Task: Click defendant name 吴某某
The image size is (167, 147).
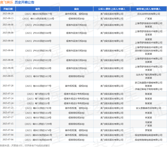Action: (148, 39)
